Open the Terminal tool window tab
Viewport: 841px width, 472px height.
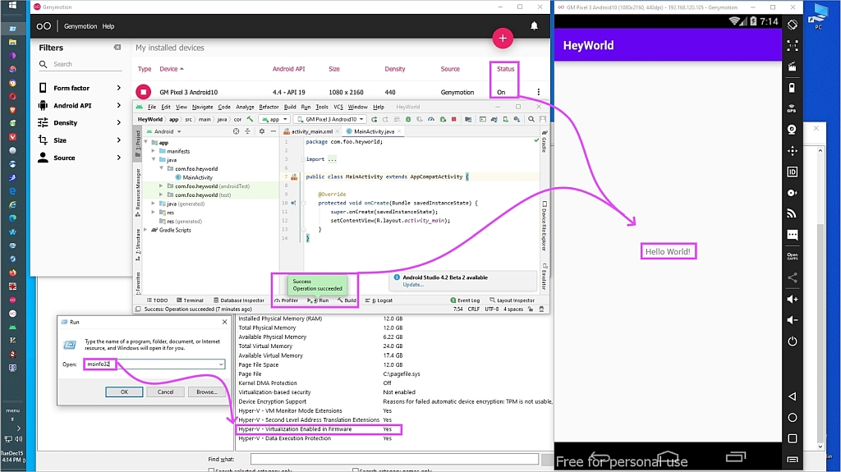click(x=190, y=300)
